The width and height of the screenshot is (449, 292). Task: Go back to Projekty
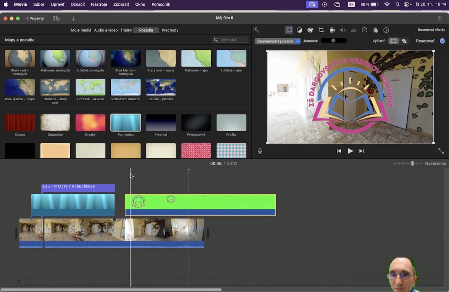click(x=35, y=18)
